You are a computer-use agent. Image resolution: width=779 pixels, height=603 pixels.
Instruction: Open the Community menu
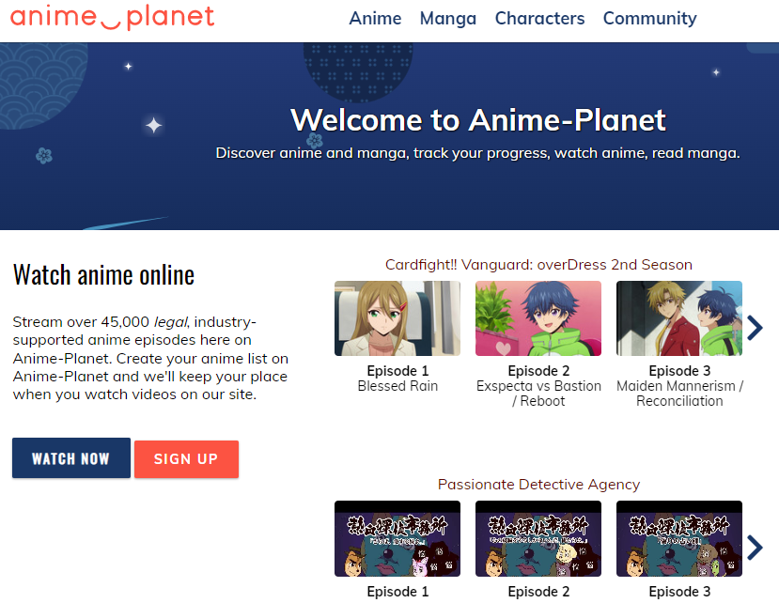pos(649,19)
